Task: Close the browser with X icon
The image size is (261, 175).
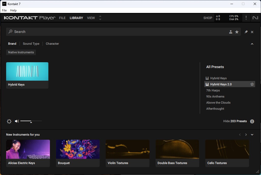Action: pyautogui.click(x=252, y=32)
